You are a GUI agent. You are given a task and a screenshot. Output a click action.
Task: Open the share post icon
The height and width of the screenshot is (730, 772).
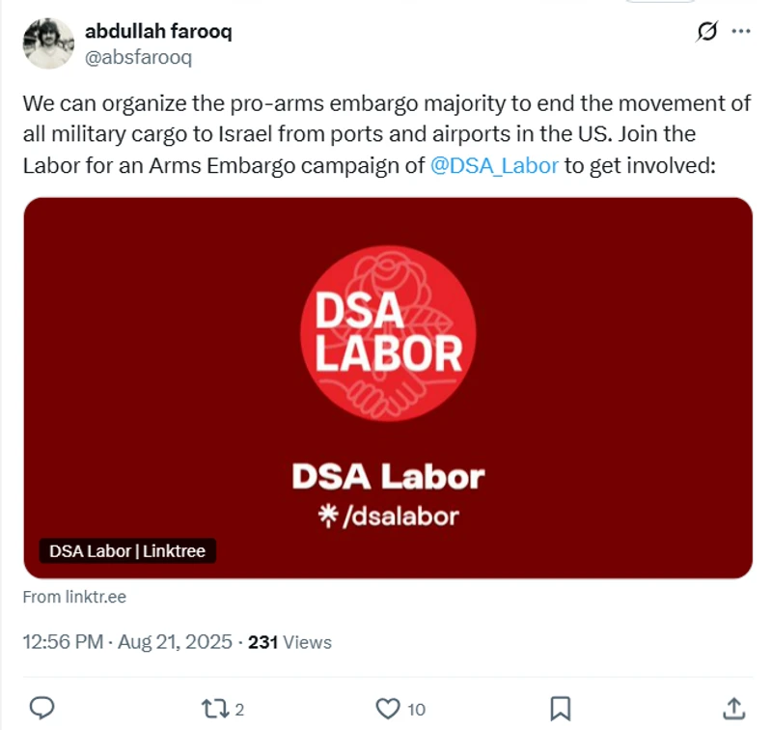pyautogui.click(x=732, y=708)
